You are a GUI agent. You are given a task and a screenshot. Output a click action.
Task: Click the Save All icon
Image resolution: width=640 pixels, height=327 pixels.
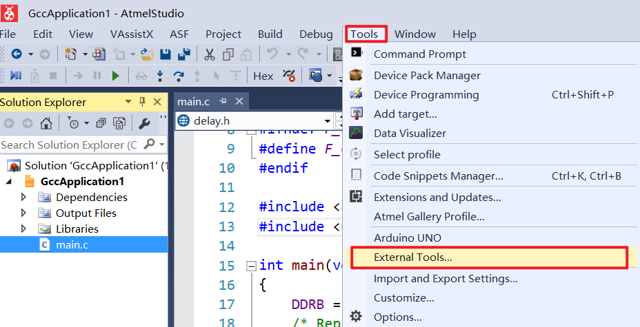(185, 54)
